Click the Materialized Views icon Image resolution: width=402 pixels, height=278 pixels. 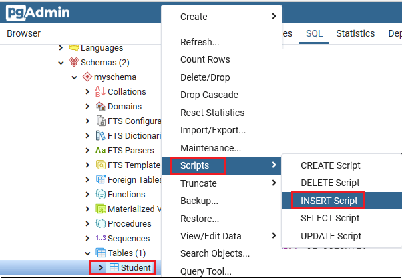[x=100, y=209]
